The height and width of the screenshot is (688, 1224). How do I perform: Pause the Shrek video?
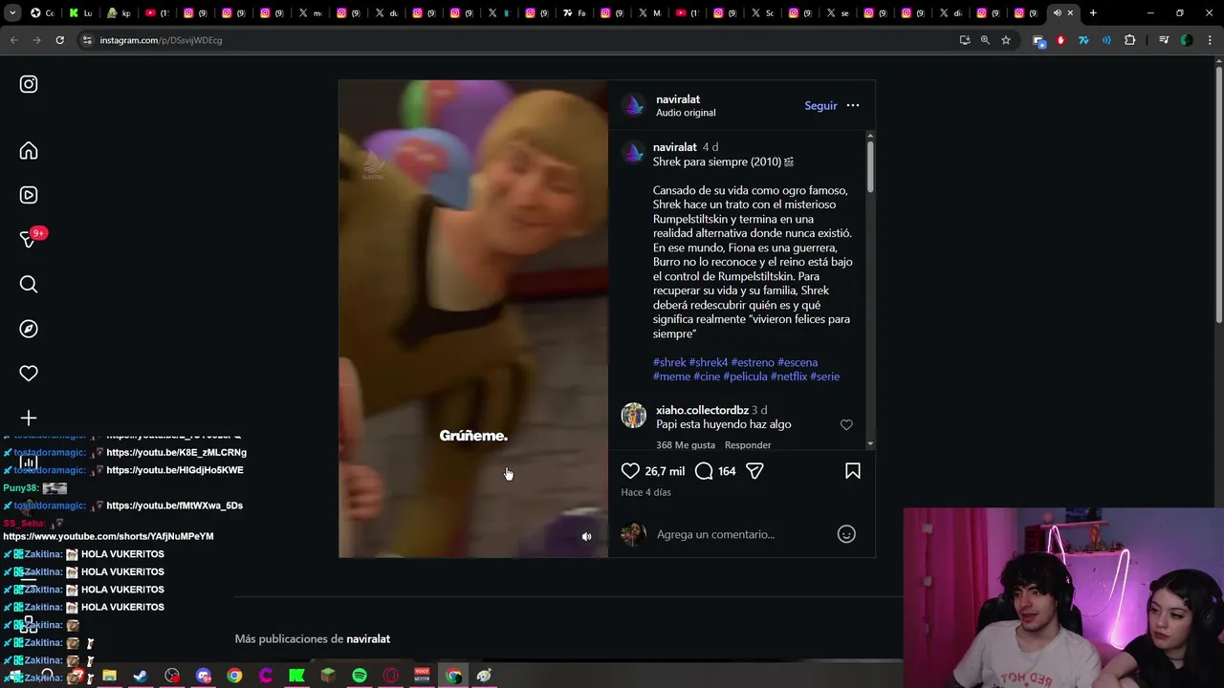pyautogui.click(x=473, y=318)
